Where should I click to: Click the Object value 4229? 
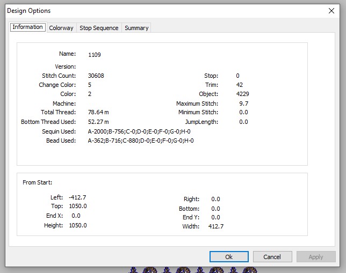tap(242, 94)
